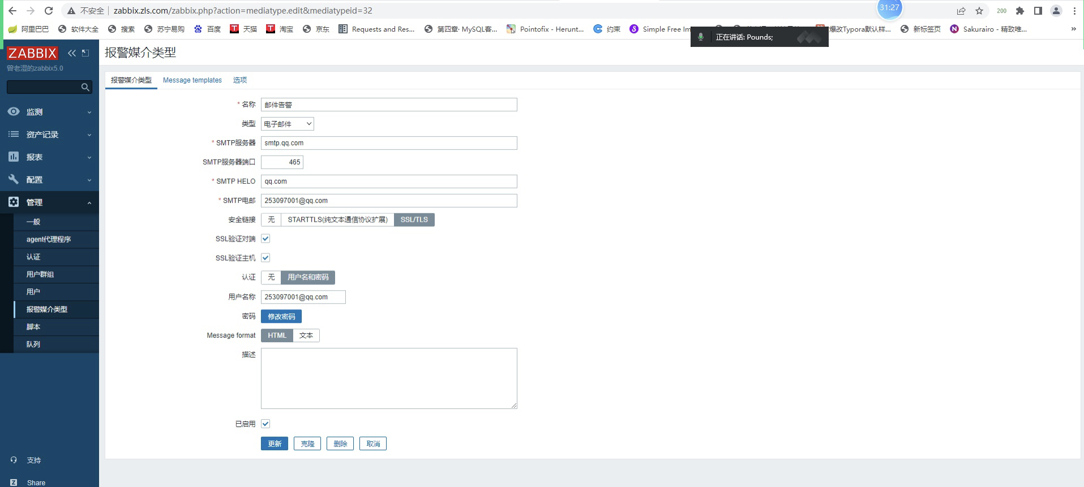This screenshot has height=487, width=1084.
Task: Click the SMTP服务器端口 field
Action: 282,162
